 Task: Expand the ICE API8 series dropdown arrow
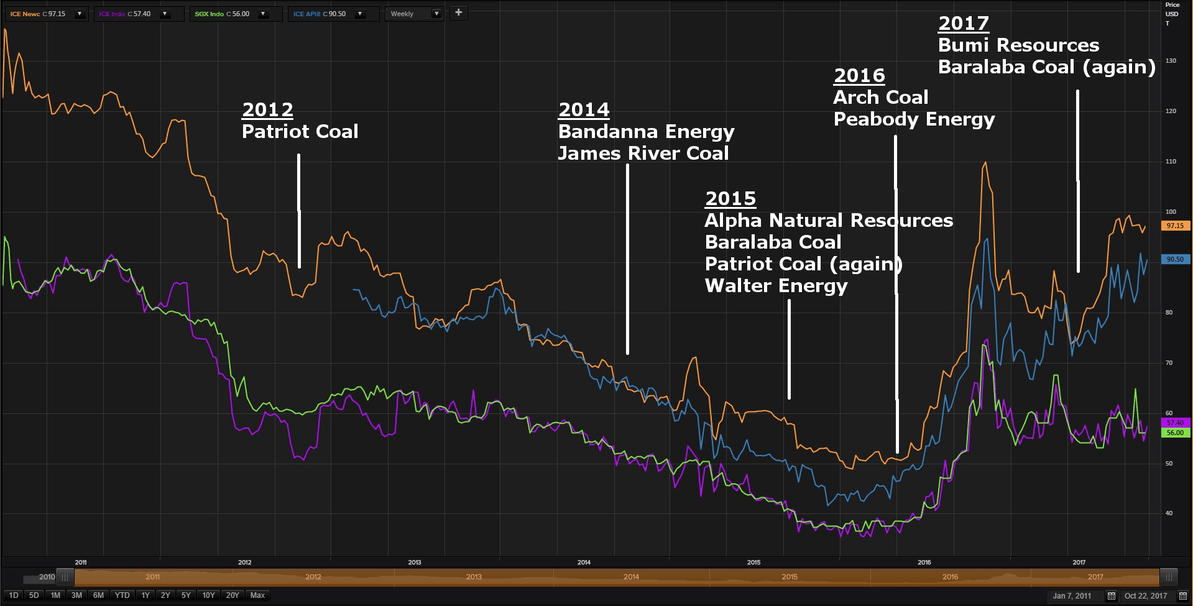(360, 14)
